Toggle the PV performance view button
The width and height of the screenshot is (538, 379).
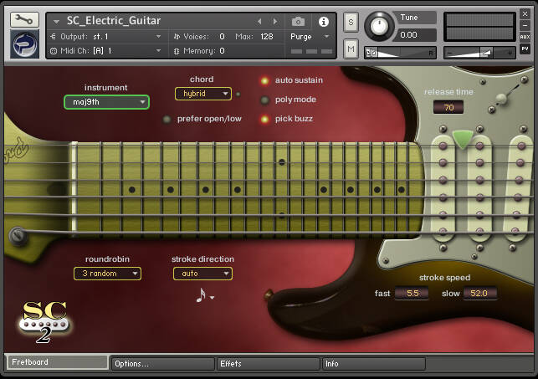[525, 49]
